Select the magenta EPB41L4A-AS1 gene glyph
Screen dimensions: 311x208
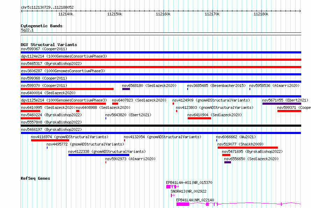click(x=173, y=187)
